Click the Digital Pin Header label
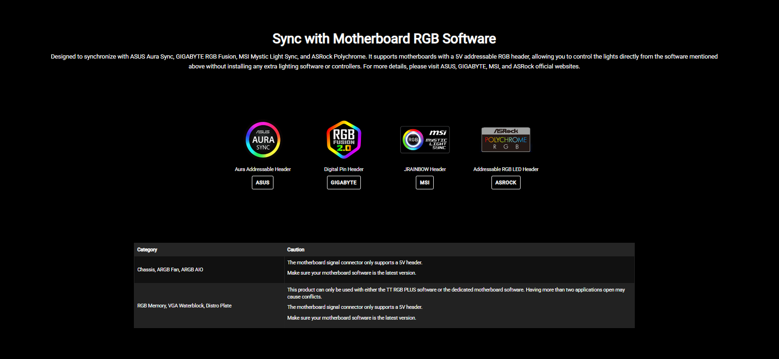The image size is (779, 359). (343, 169)
